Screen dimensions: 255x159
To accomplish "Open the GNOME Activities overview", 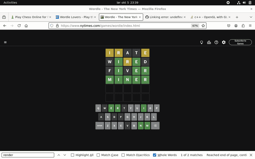I will point(10,3).
